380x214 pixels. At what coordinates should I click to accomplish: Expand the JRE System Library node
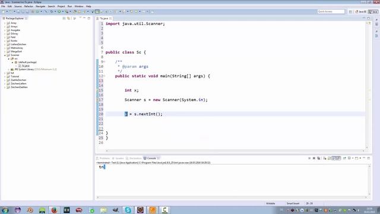point(9,70)
